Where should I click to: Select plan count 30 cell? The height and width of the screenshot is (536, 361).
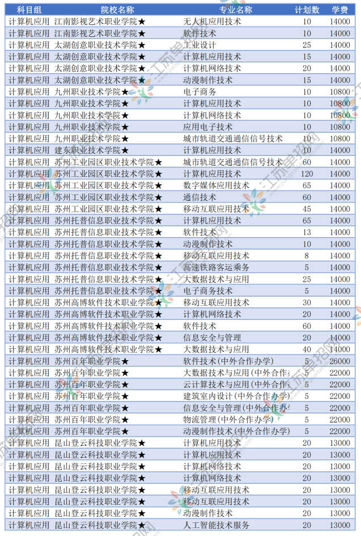point(307,302)
